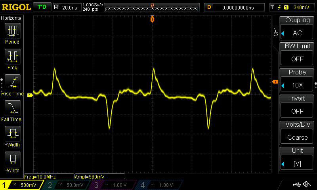Click the orange trigger marker in the memory bar
317x190 pixels.
tap(152, 6)
